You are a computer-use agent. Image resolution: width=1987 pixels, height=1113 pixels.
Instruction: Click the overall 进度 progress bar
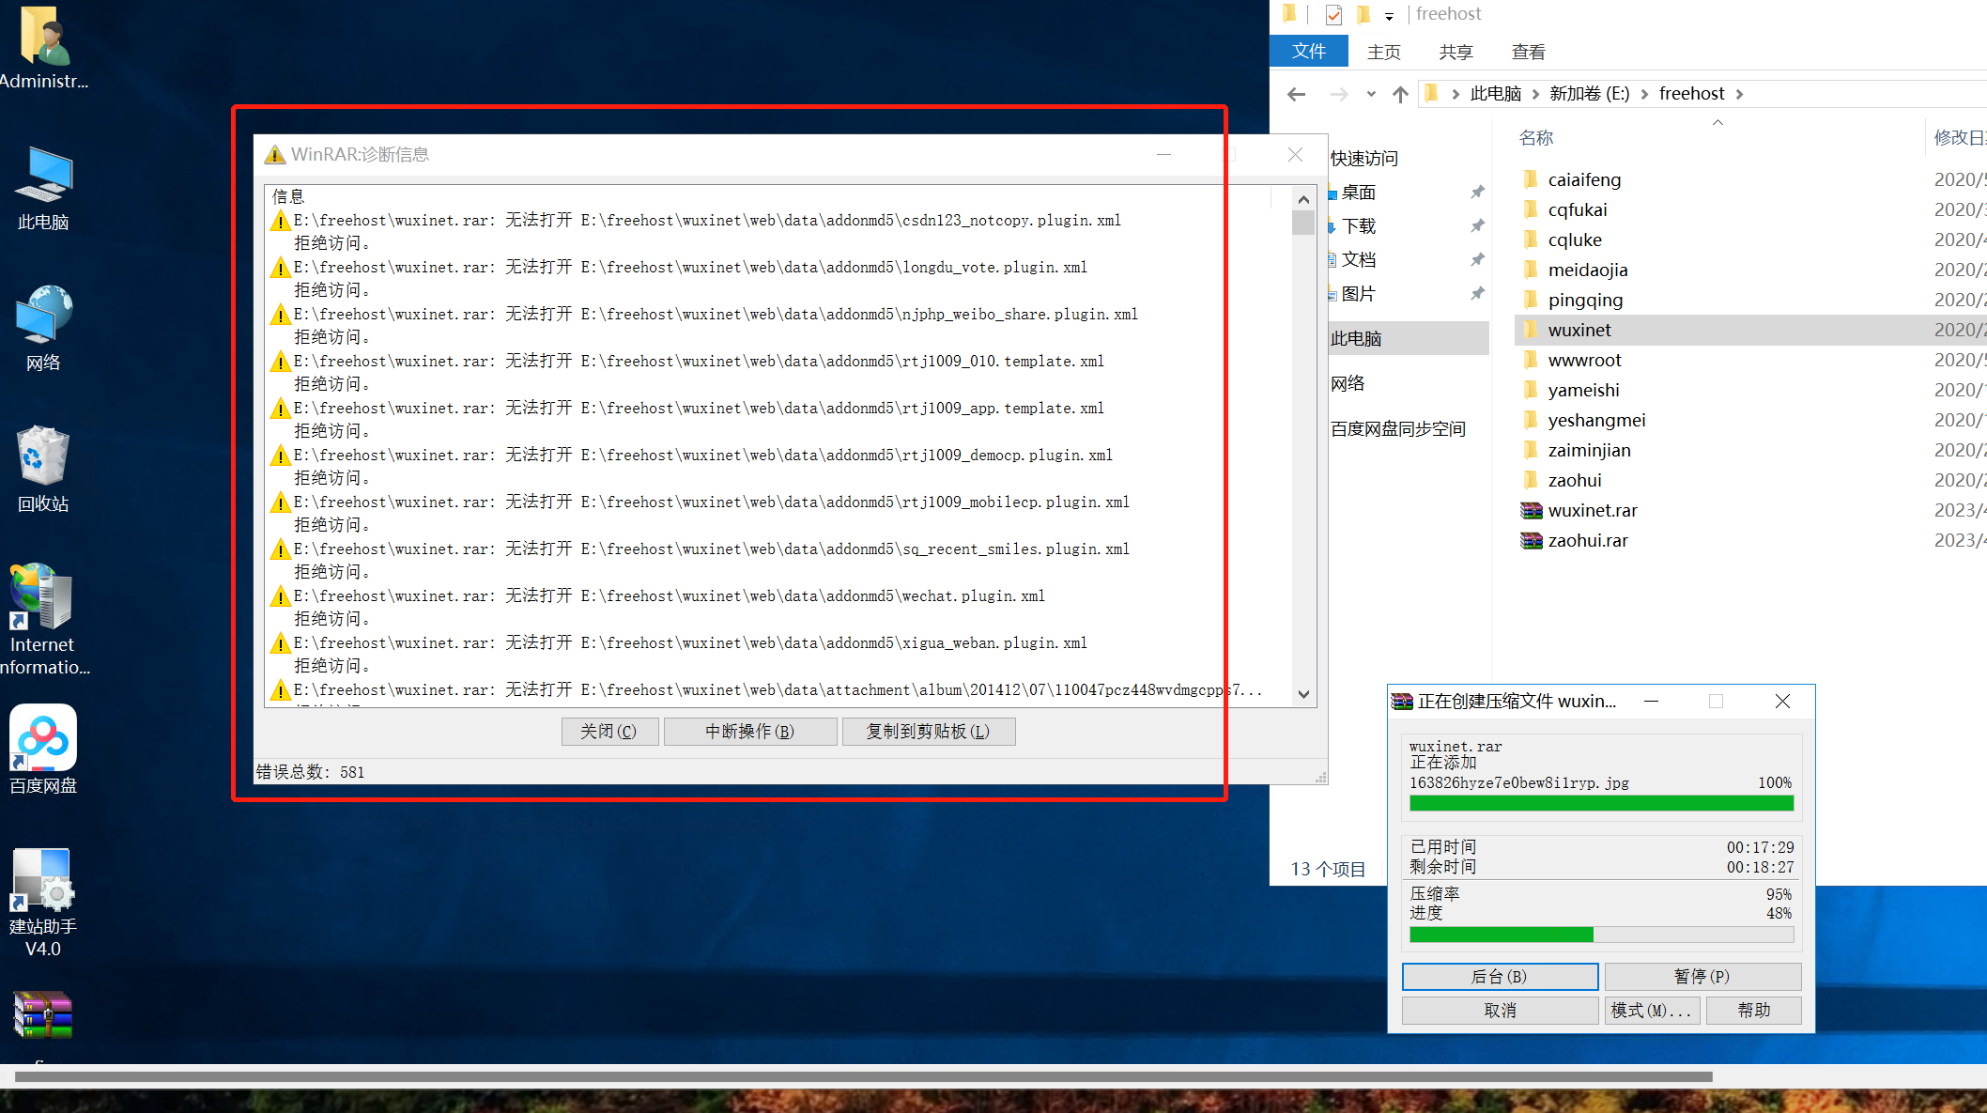pyautogui.click(x=1601, y=935)
